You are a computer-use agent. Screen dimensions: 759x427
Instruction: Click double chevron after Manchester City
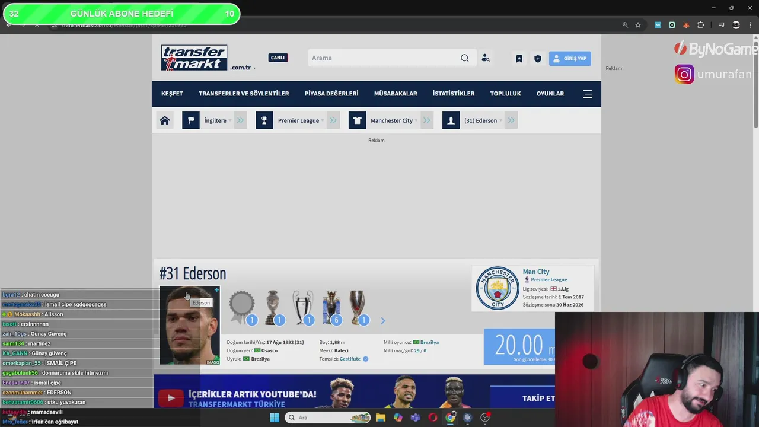426,120
